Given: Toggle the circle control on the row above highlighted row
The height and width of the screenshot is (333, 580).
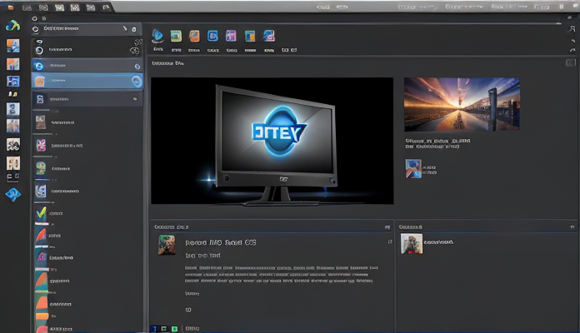Looking at the screenshot, I should point(136,65).
